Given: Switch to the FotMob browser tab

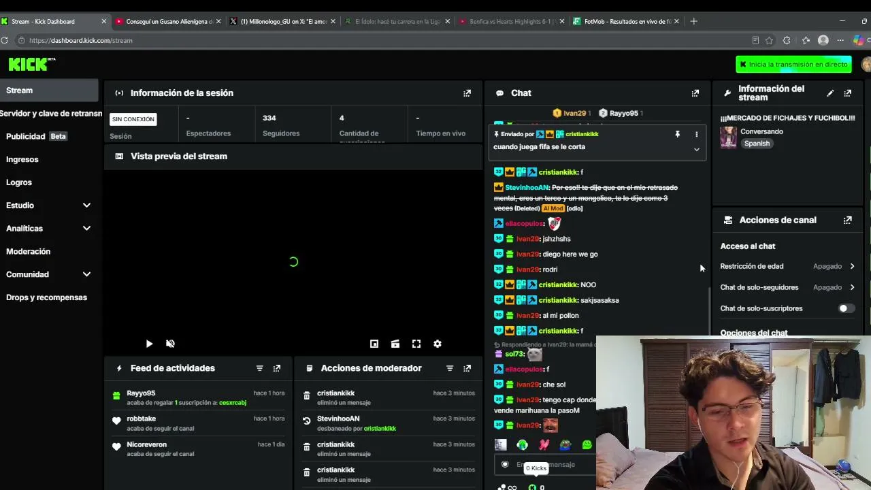Looking at the screenshot, I should click(625, 21).
